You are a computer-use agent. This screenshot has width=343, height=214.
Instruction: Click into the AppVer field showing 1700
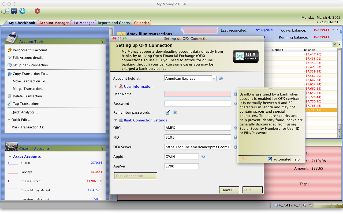pyautogui.click(x=182, y=166)
